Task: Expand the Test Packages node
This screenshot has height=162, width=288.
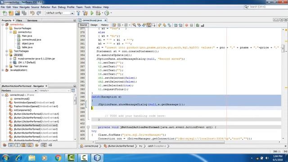Action: 7,51
